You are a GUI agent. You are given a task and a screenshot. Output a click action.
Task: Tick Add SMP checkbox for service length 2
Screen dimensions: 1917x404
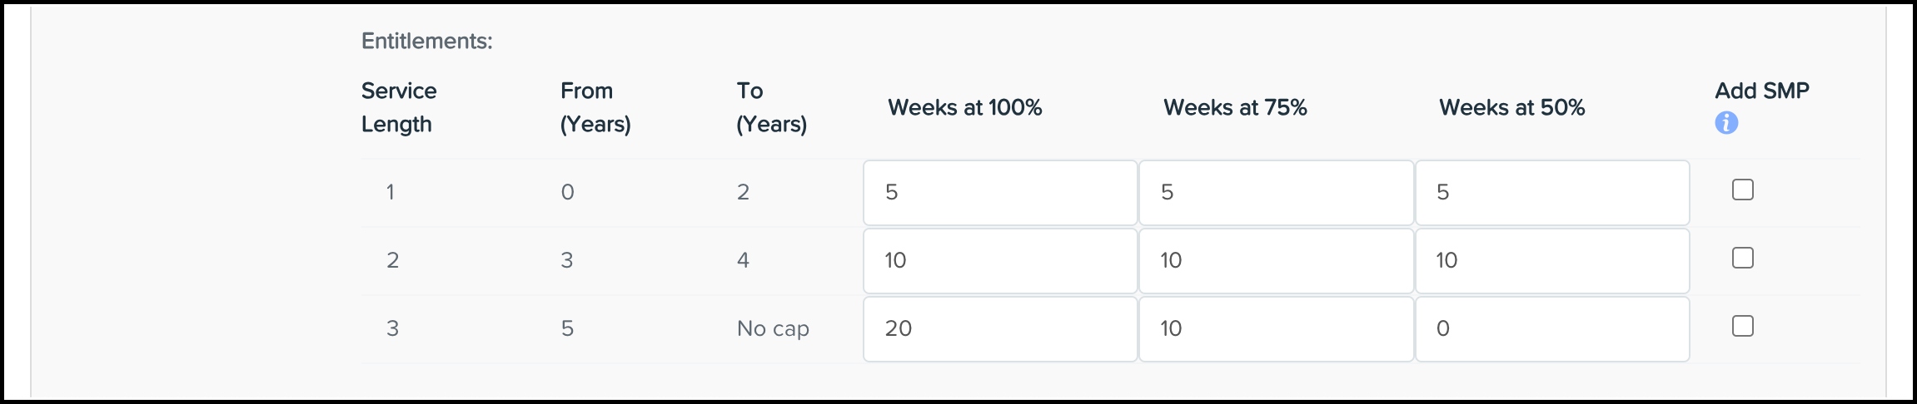click(1742, 259)
